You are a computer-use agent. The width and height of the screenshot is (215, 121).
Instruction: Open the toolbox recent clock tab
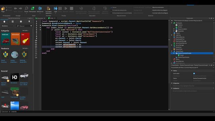tap(21, 22)
